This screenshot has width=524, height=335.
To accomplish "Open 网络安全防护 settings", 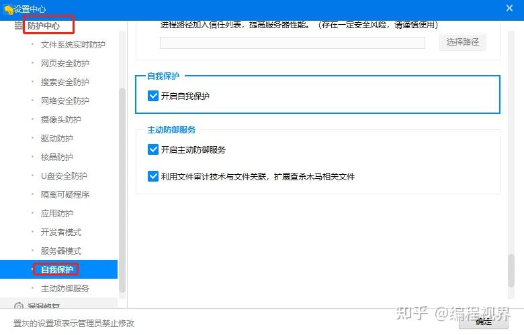I will point(65,100).
